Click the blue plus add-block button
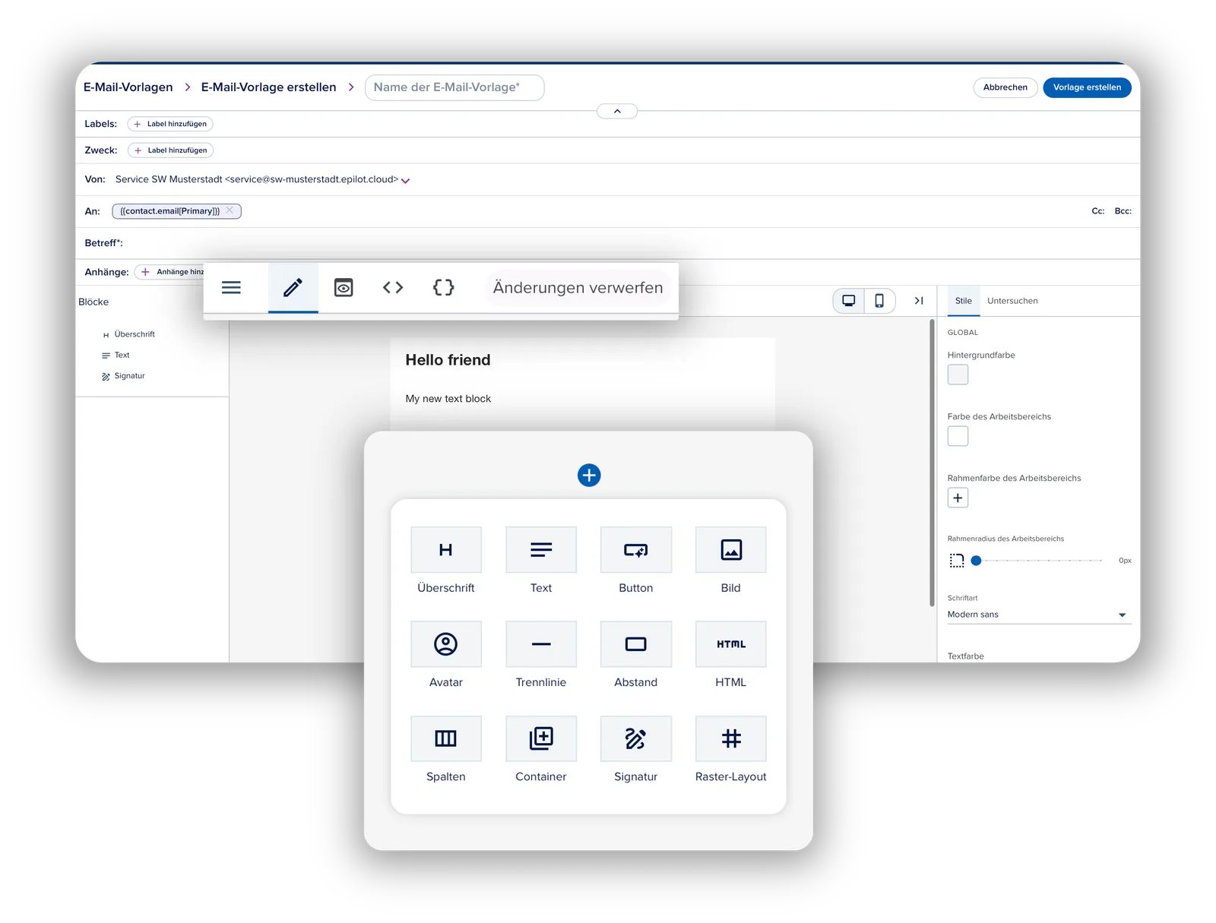 pos(589,476)
